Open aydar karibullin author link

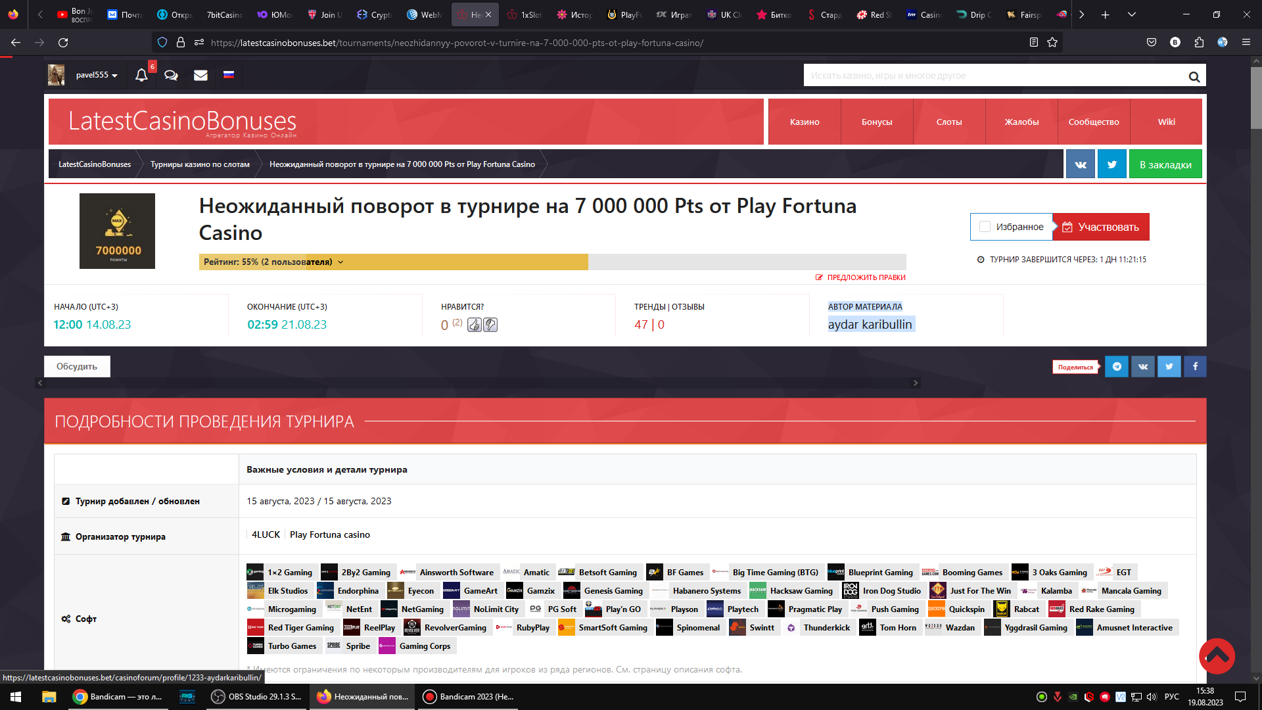(870, 324)
